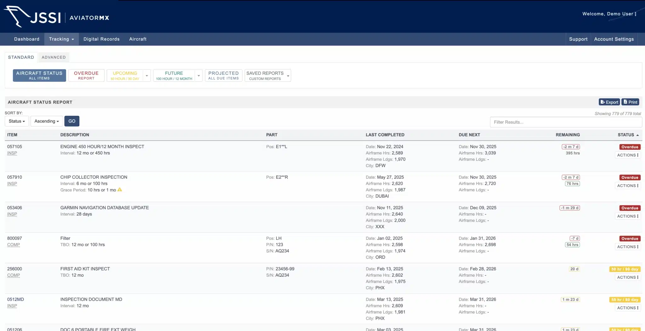The image size is (645, 331).
Task: Click the warning icon beside Grace Period
Action: pyautogui.click(x=120, y=190)
